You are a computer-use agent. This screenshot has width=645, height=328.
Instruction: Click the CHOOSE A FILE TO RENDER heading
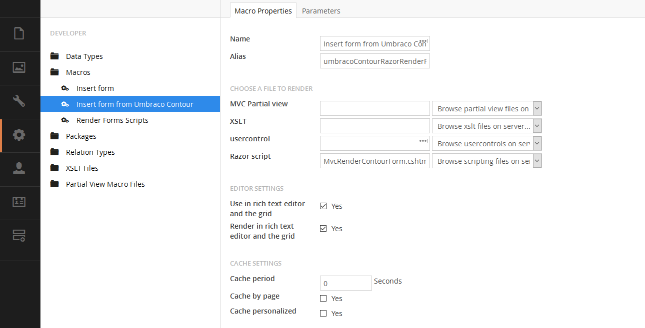pyautogui.click(x=271, y=89)
